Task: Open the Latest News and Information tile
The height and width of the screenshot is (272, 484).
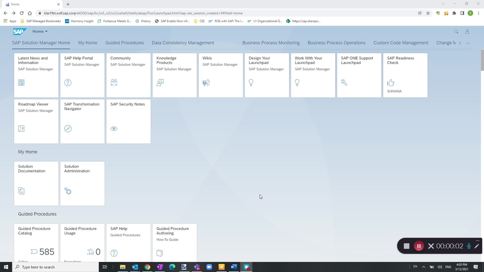Action: click(36, 75)
